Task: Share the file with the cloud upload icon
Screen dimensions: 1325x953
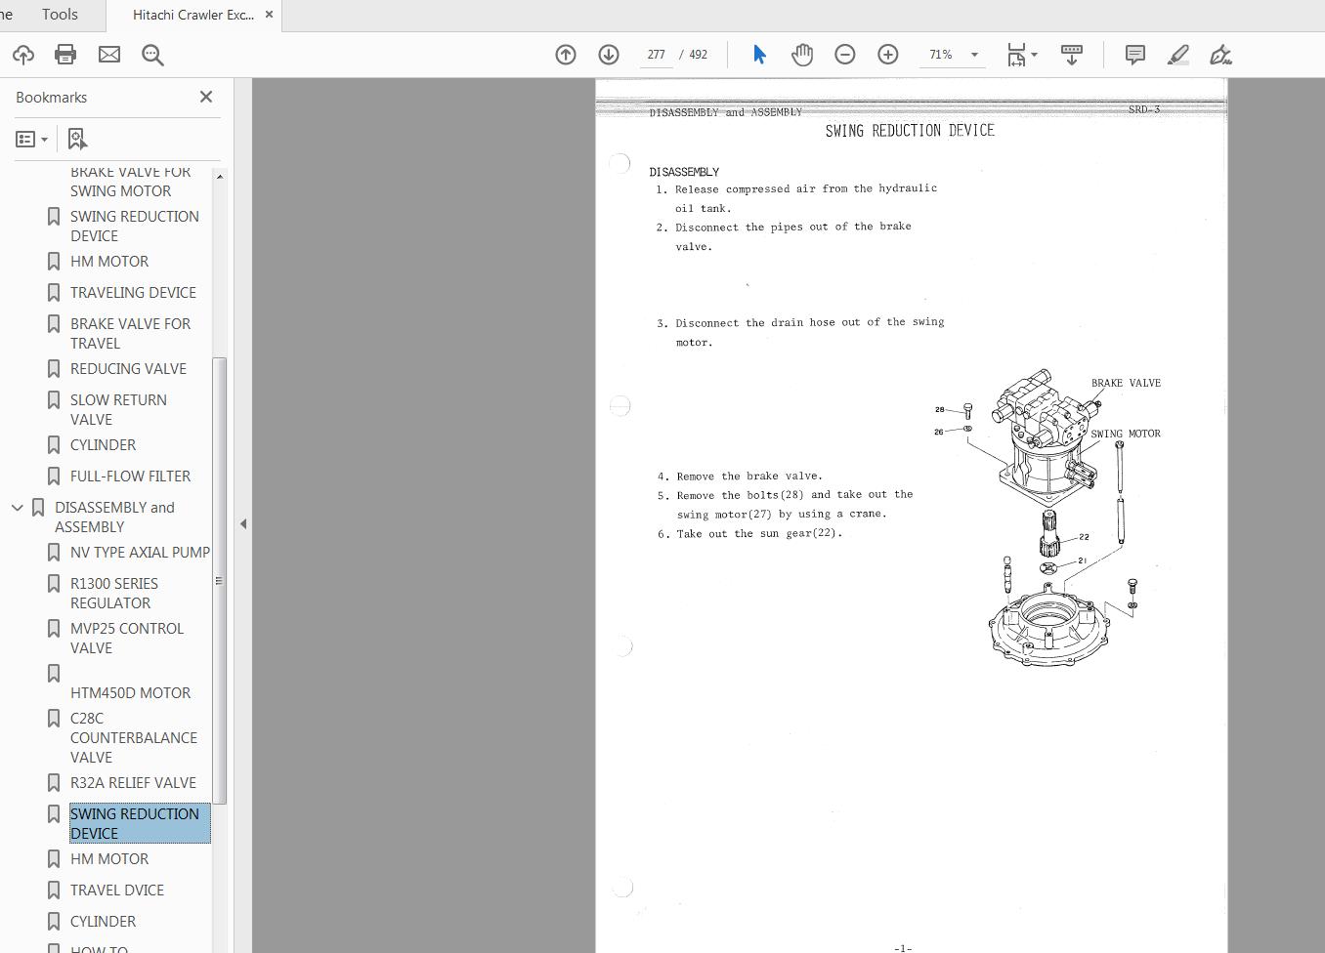Action: coord(22,55)
